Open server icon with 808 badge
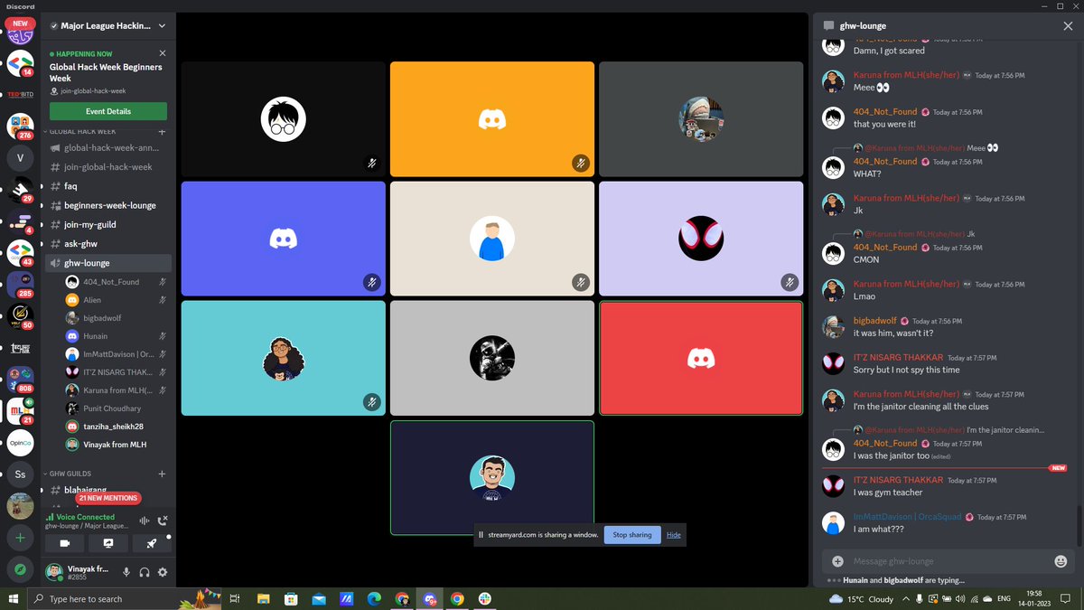The width and height of the screenshot is (1084, 610). [20, 380]
